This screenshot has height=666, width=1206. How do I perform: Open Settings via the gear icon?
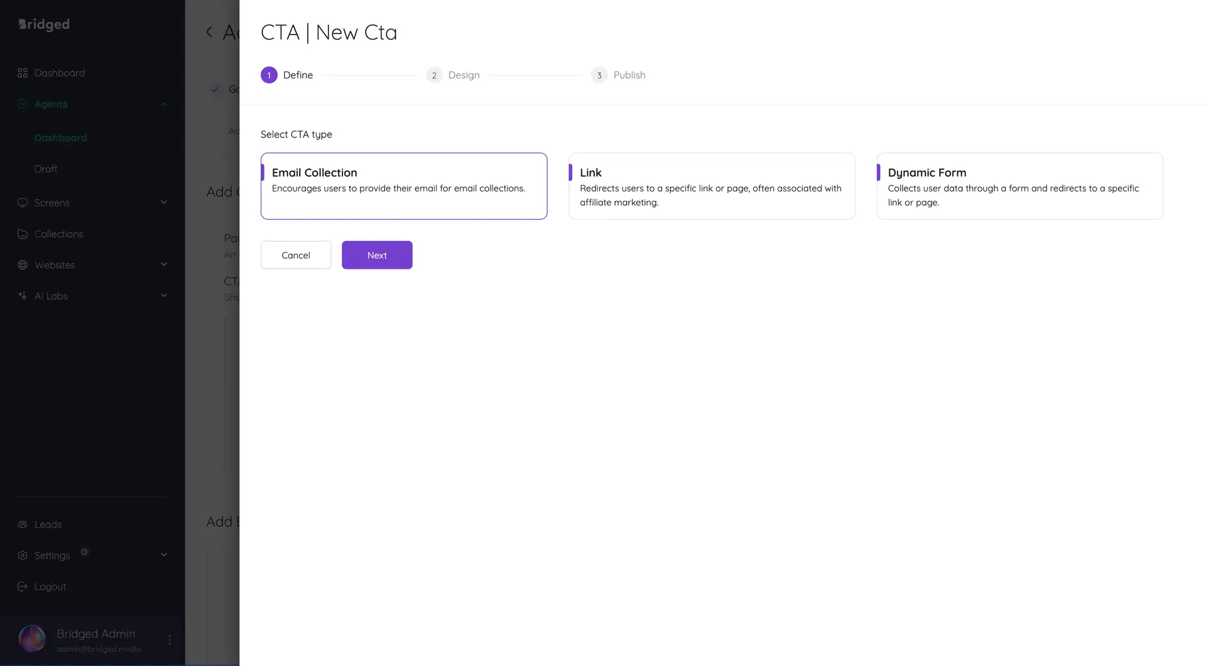point(23,555)
